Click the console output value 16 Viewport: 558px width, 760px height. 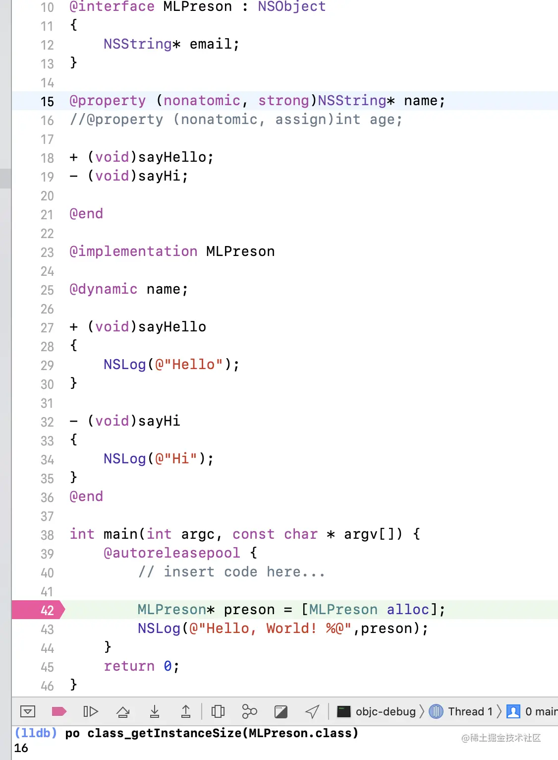click(21, 748)
